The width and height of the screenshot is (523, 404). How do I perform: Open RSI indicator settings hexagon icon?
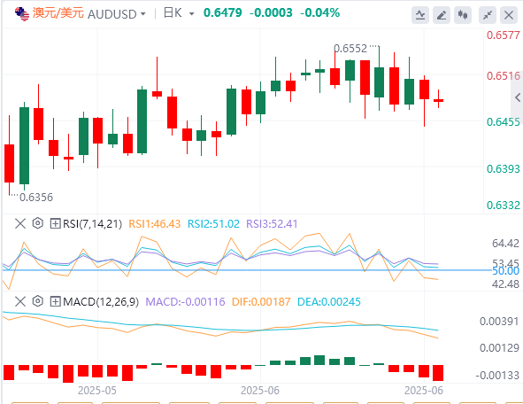pyautogui.click(x=38, y=223)
